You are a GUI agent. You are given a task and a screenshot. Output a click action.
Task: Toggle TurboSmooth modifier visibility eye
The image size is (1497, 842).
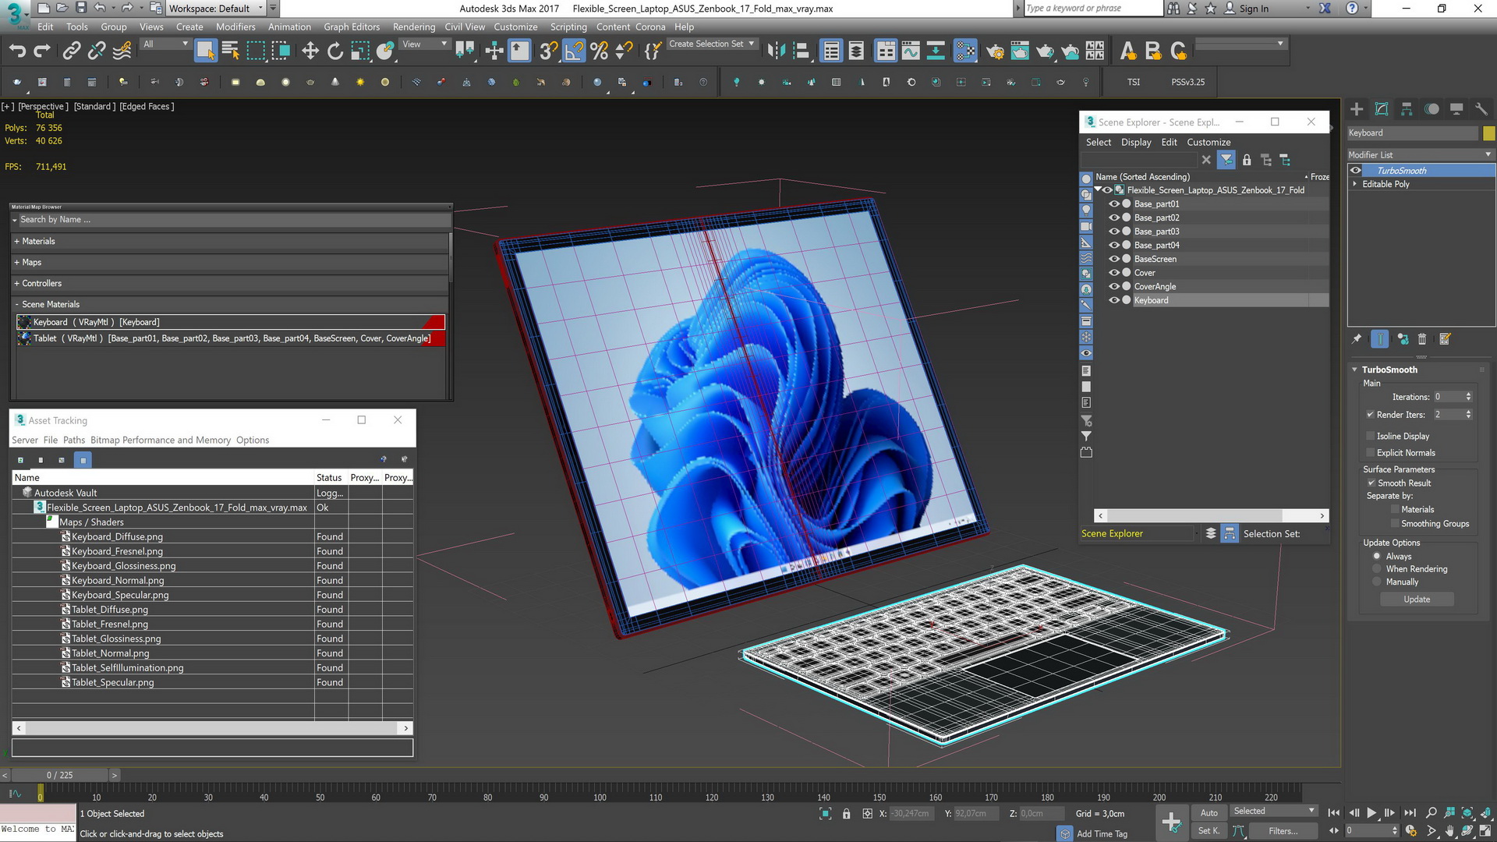pyautogui.click(x=1356, y=171)
